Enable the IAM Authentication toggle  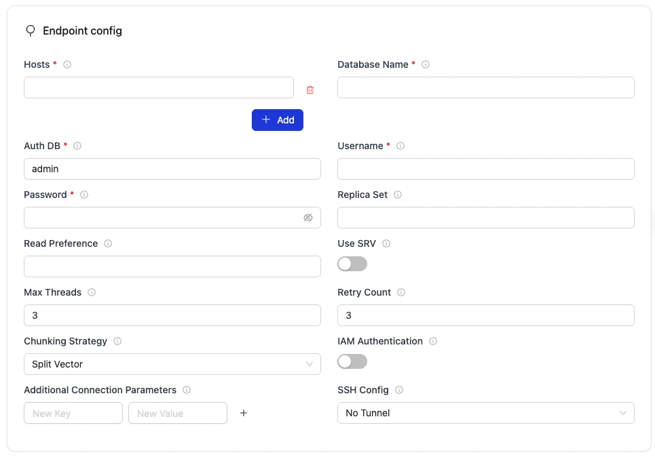click(352, 361)
